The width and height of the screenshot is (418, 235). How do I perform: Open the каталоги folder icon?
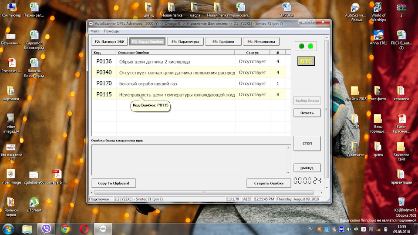[401, 93]
